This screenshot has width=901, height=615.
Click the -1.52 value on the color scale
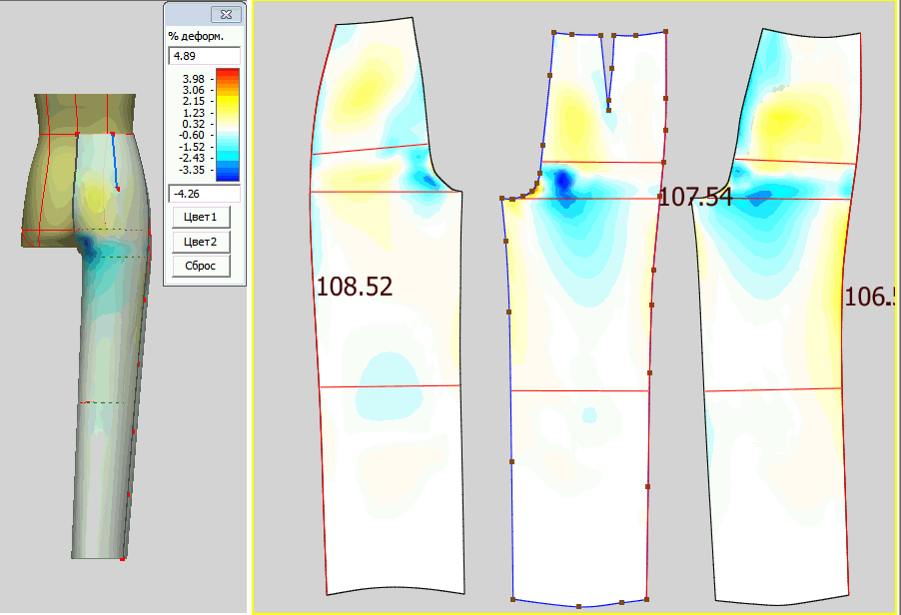192,147
